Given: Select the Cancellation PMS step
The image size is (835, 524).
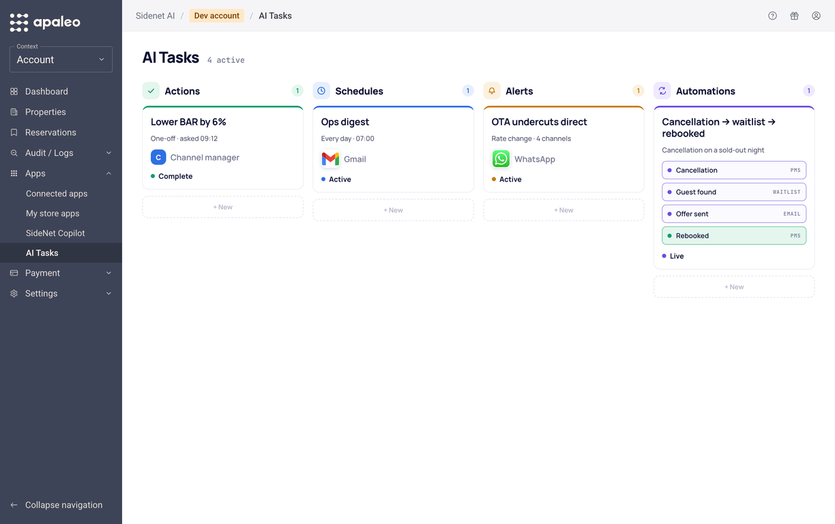Looking at the screenshot, I should click(x=734, y=170).
